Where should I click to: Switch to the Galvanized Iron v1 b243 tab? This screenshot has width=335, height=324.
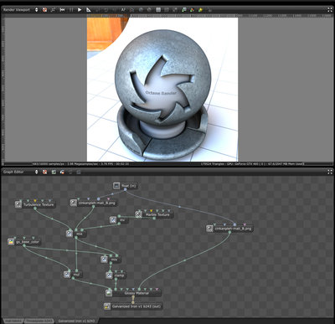point(77,321)
